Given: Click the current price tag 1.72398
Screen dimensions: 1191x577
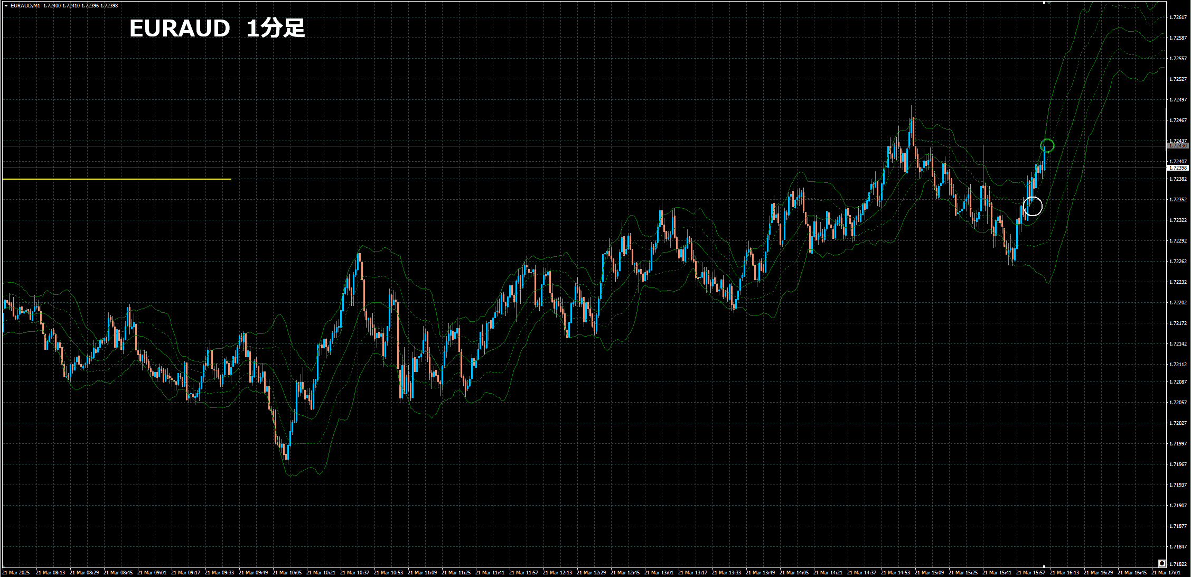Looking at the screenshot, I should pyautogui.click(x=1178, y=167).
